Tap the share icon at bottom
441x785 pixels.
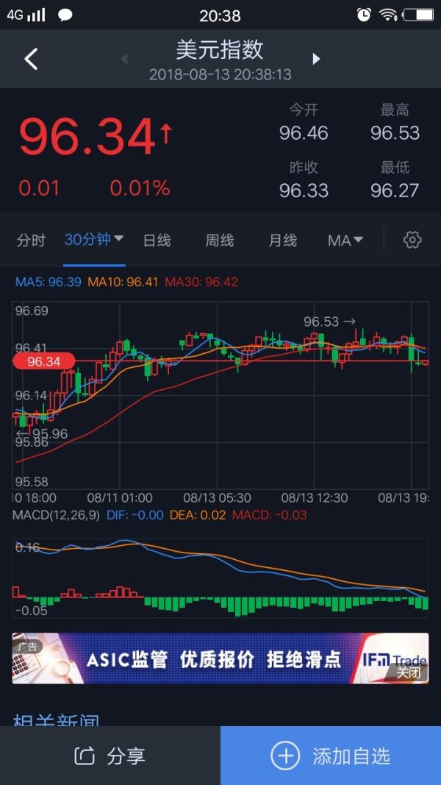tap(85, 756)
